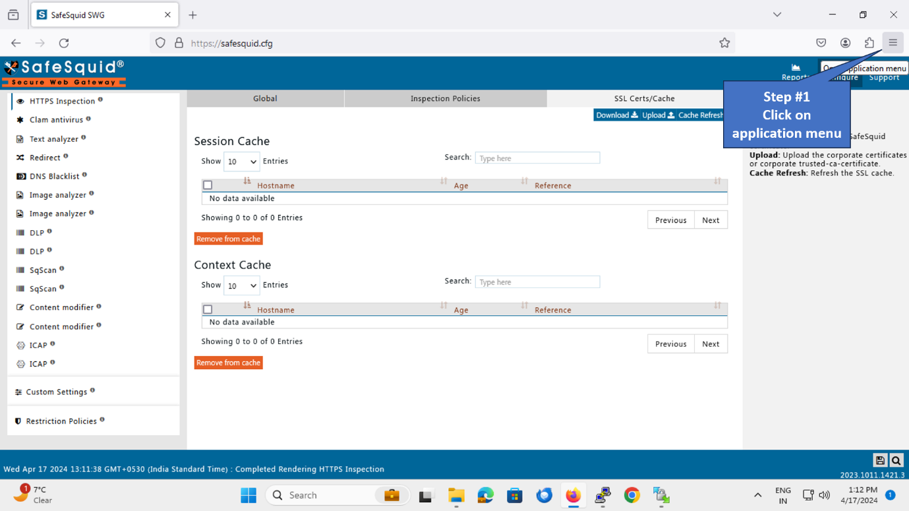Viewport: 909px width, 511px height.
Task: Open Context Cache show entries dropdown
Action: coord(241,286)
